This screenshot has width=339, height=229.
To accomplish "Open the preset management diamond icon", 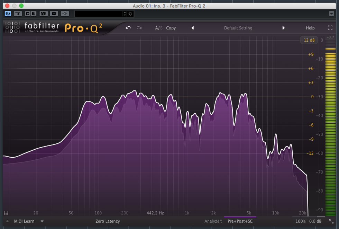I will click(x=130, y=14).
